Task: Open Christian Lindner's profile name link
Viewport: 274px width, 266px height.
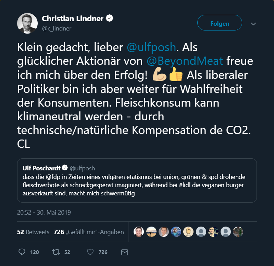Action: 73,19
